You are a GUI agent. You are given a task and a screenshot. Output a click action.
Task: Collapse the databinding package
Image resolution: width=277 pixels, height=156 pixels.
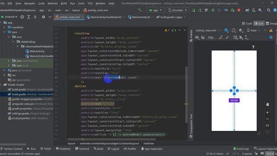[13, 42]
